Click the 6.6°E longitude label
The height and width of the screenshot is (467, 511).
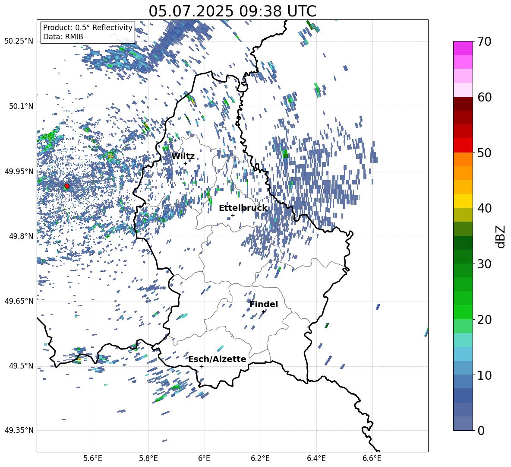click(x=372, y=458)
